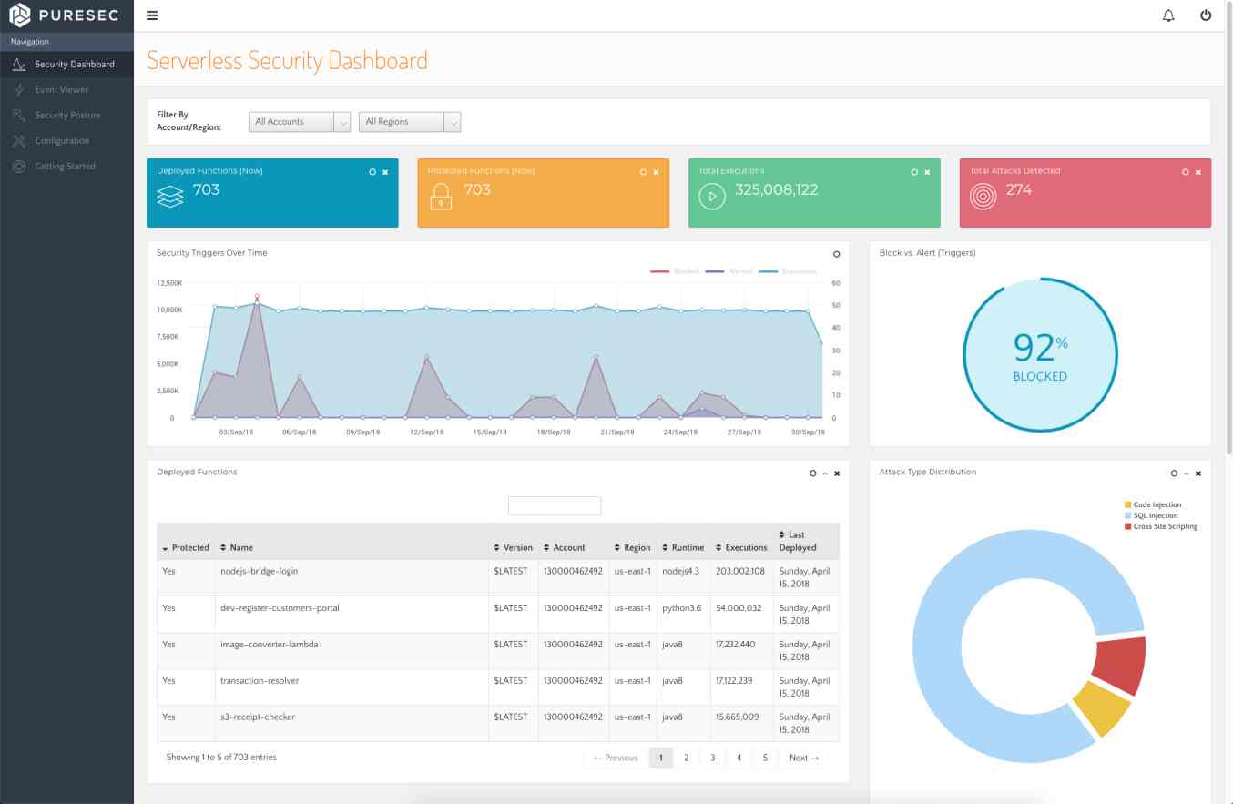The width and height of the screenshot is (1233, 804).
Task: Refresh the Security Triggers Over Time chart
Action: [837, 254]
